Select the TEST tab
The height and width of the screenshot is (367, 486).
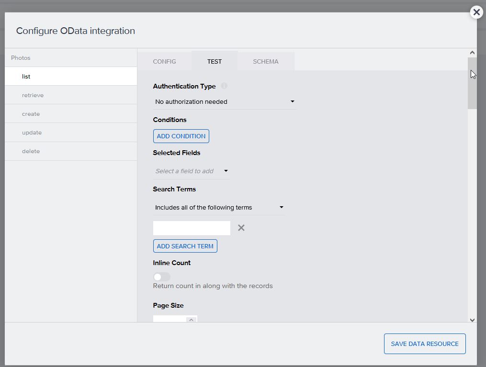pos(215,61)
